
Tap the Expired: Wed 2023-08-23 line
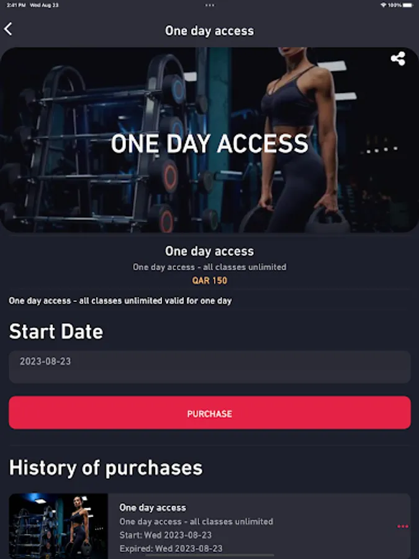click(171, 548)
